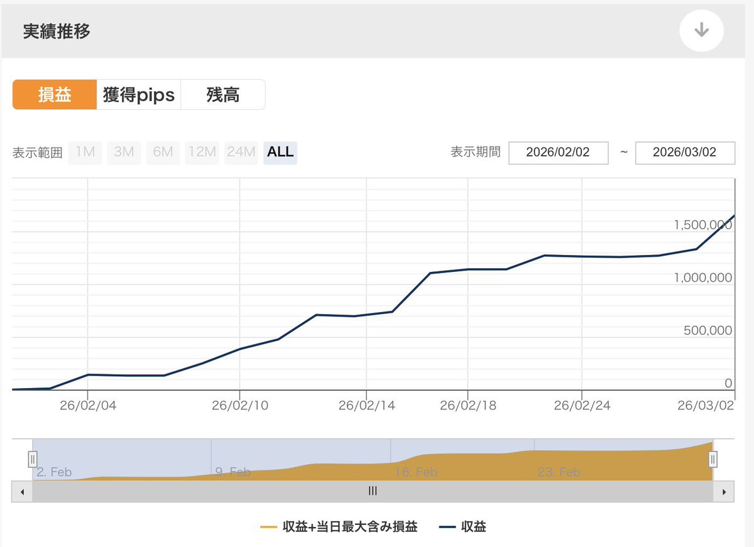Click the 26/03/02 x-axis label
The image size is (754, 547).
704,406
